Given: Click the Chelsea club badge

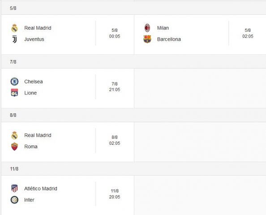Looking at the screenshot, I should (15, 82).
